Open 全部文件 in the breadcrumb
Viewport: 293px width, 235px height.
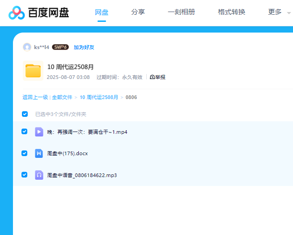coord(62,97)
